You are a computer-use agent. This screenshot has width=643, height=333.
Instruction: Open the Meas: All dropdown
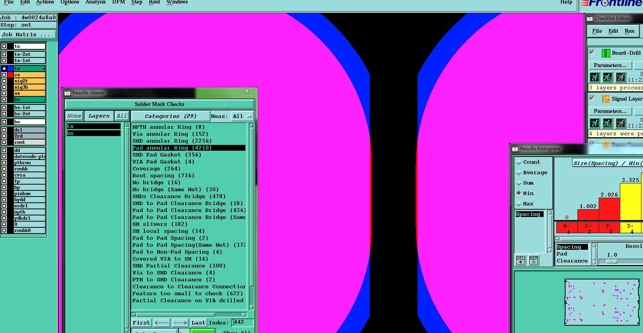point(242,116)
